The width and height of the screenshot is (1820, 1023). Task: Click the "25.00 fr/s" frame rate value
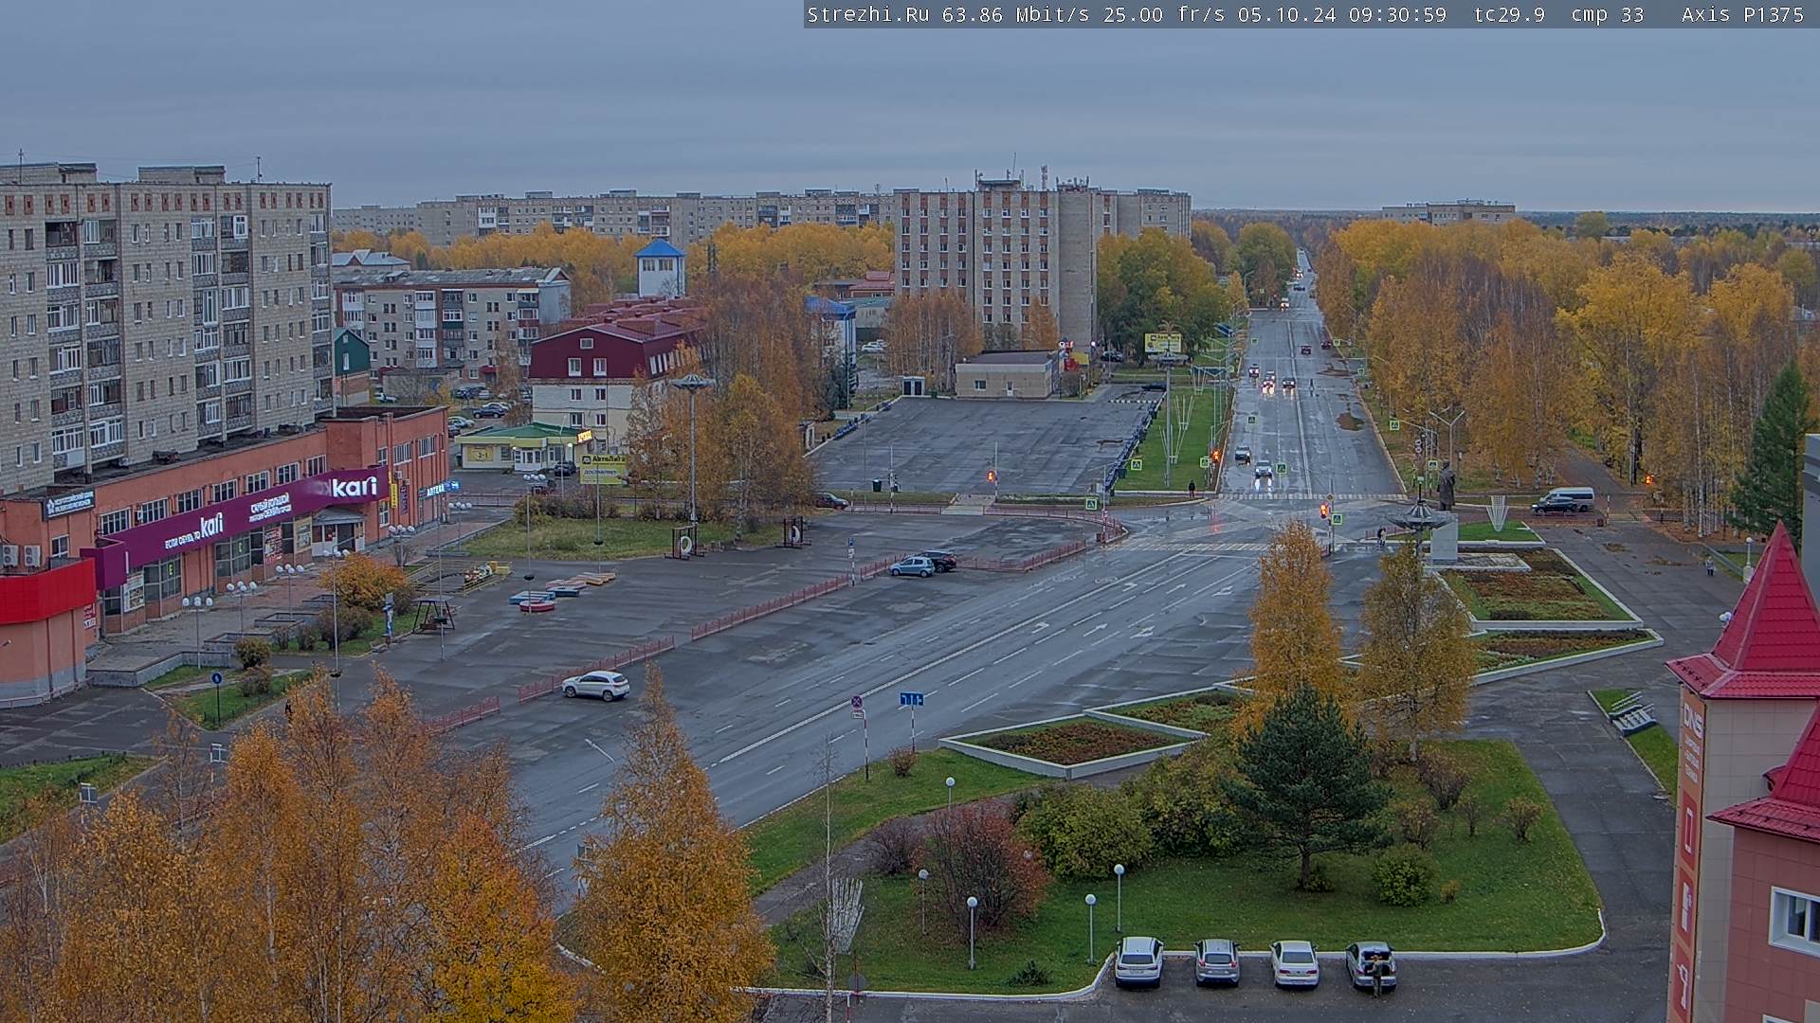pos(1162,14)
